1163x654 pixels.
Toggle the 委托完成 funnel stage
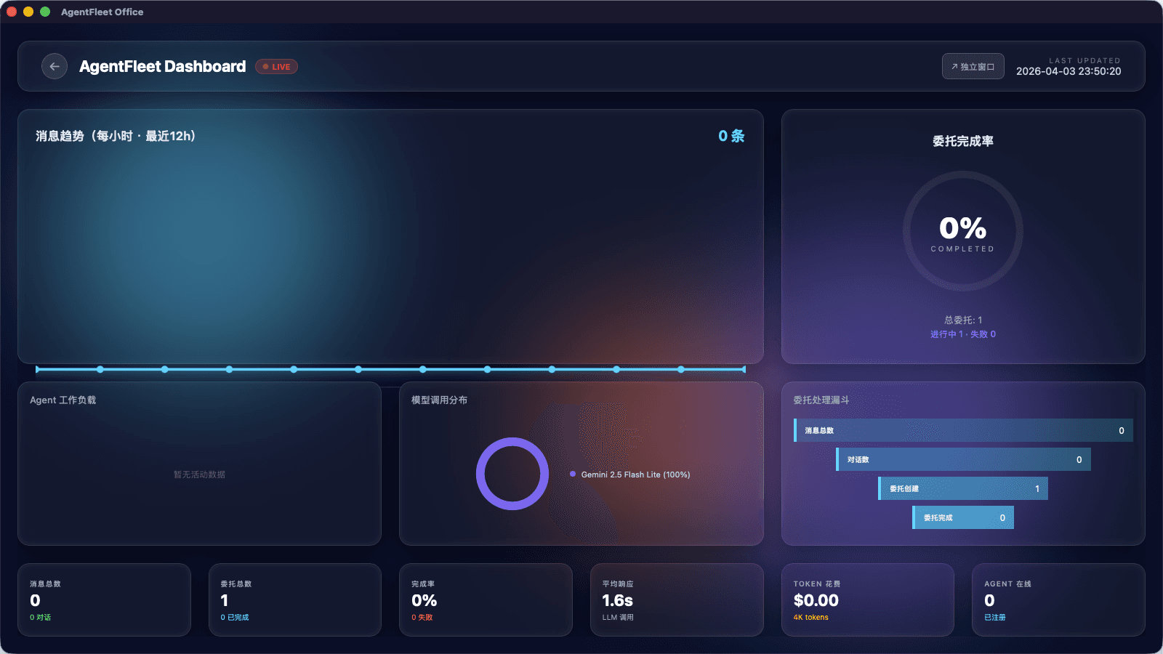click(963, 517)
